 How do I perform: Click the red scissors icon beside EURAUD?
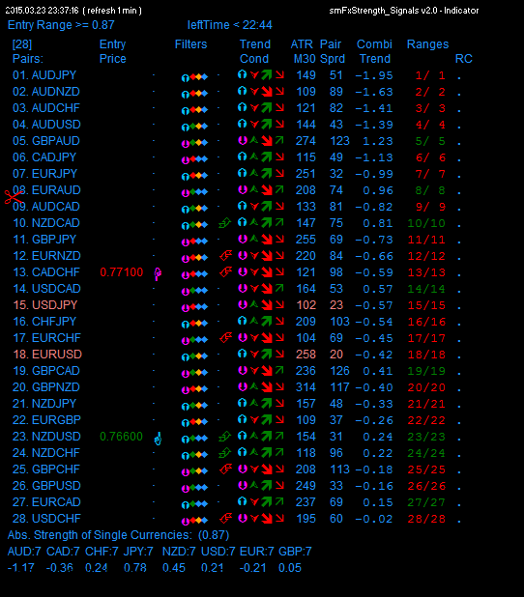[14, 197]
